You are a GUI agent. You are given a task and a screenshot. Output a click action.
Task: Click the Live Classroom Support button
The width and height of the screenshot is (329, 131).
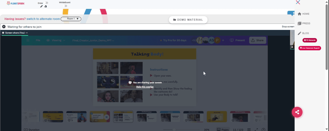pos(310,48)
